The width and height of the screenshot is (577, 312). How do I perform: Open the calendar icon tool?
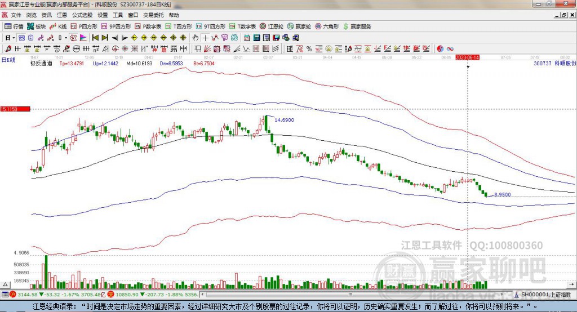(x=247, y=38)
